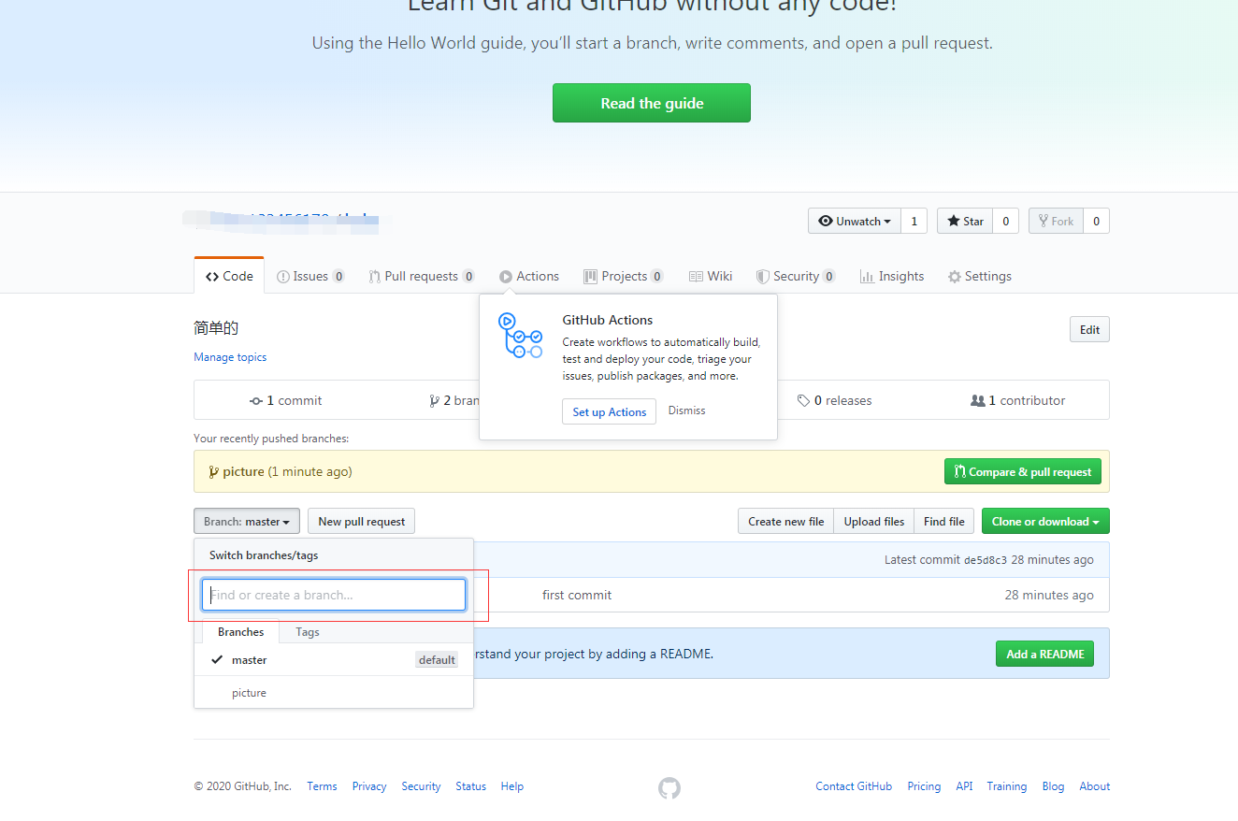Select the Branches tab in the switcher

pyautogui.click(x=240, y=632)
